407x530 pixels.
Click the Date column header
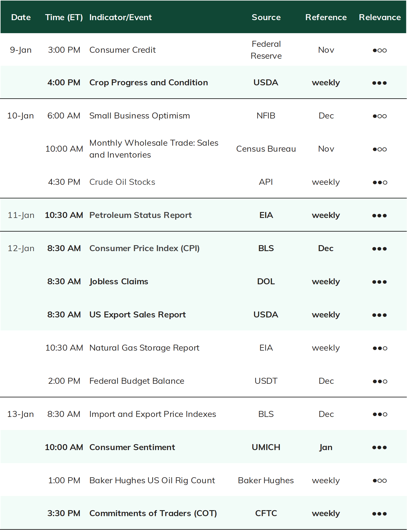(21, 17)
